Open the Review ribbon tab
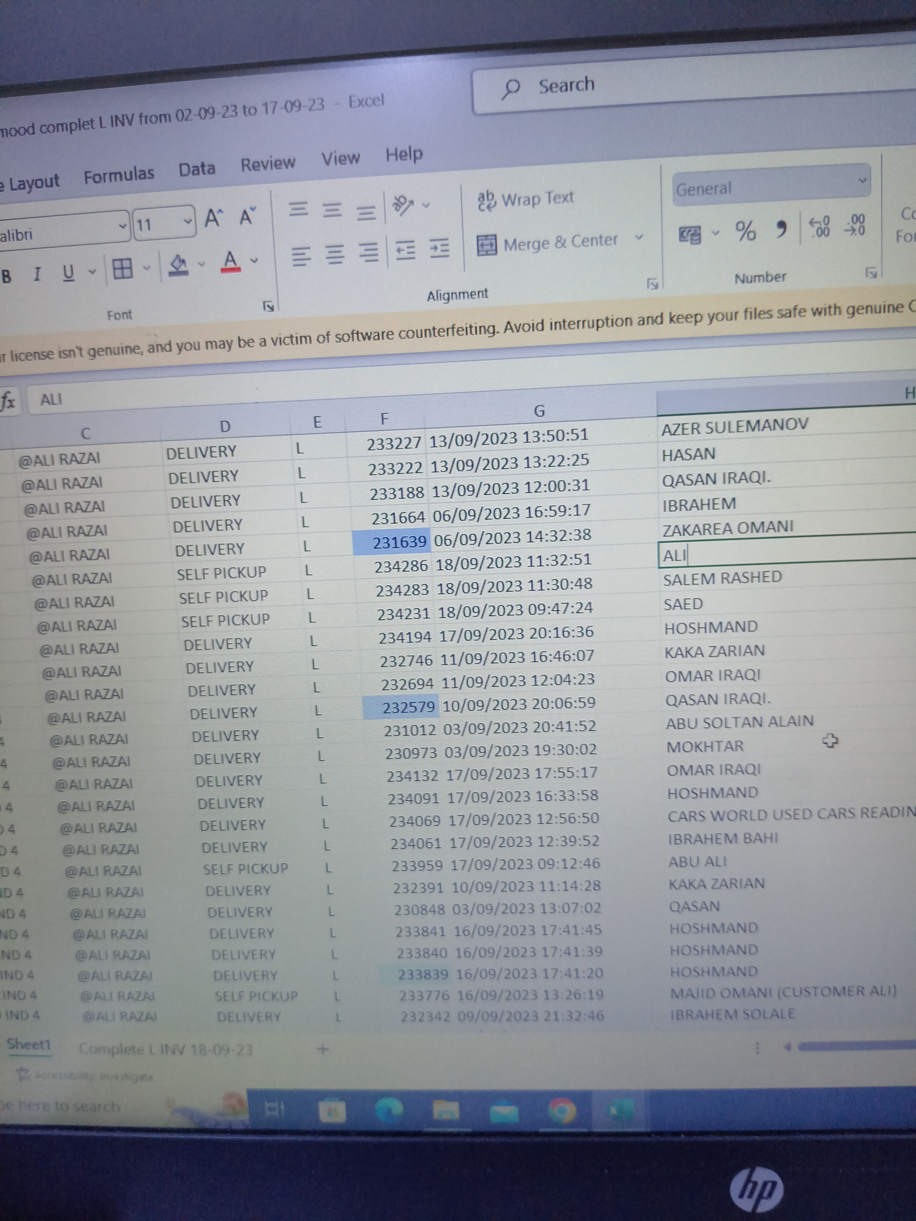Image resolution: width=916 pixels, height=1221 pixels. [268, 163]
